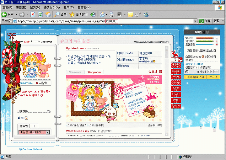Expand the 뒤로 back history dropdown
Image resolution: width=226 pixels, height=160 pixels.
click(x=16, y=14)
